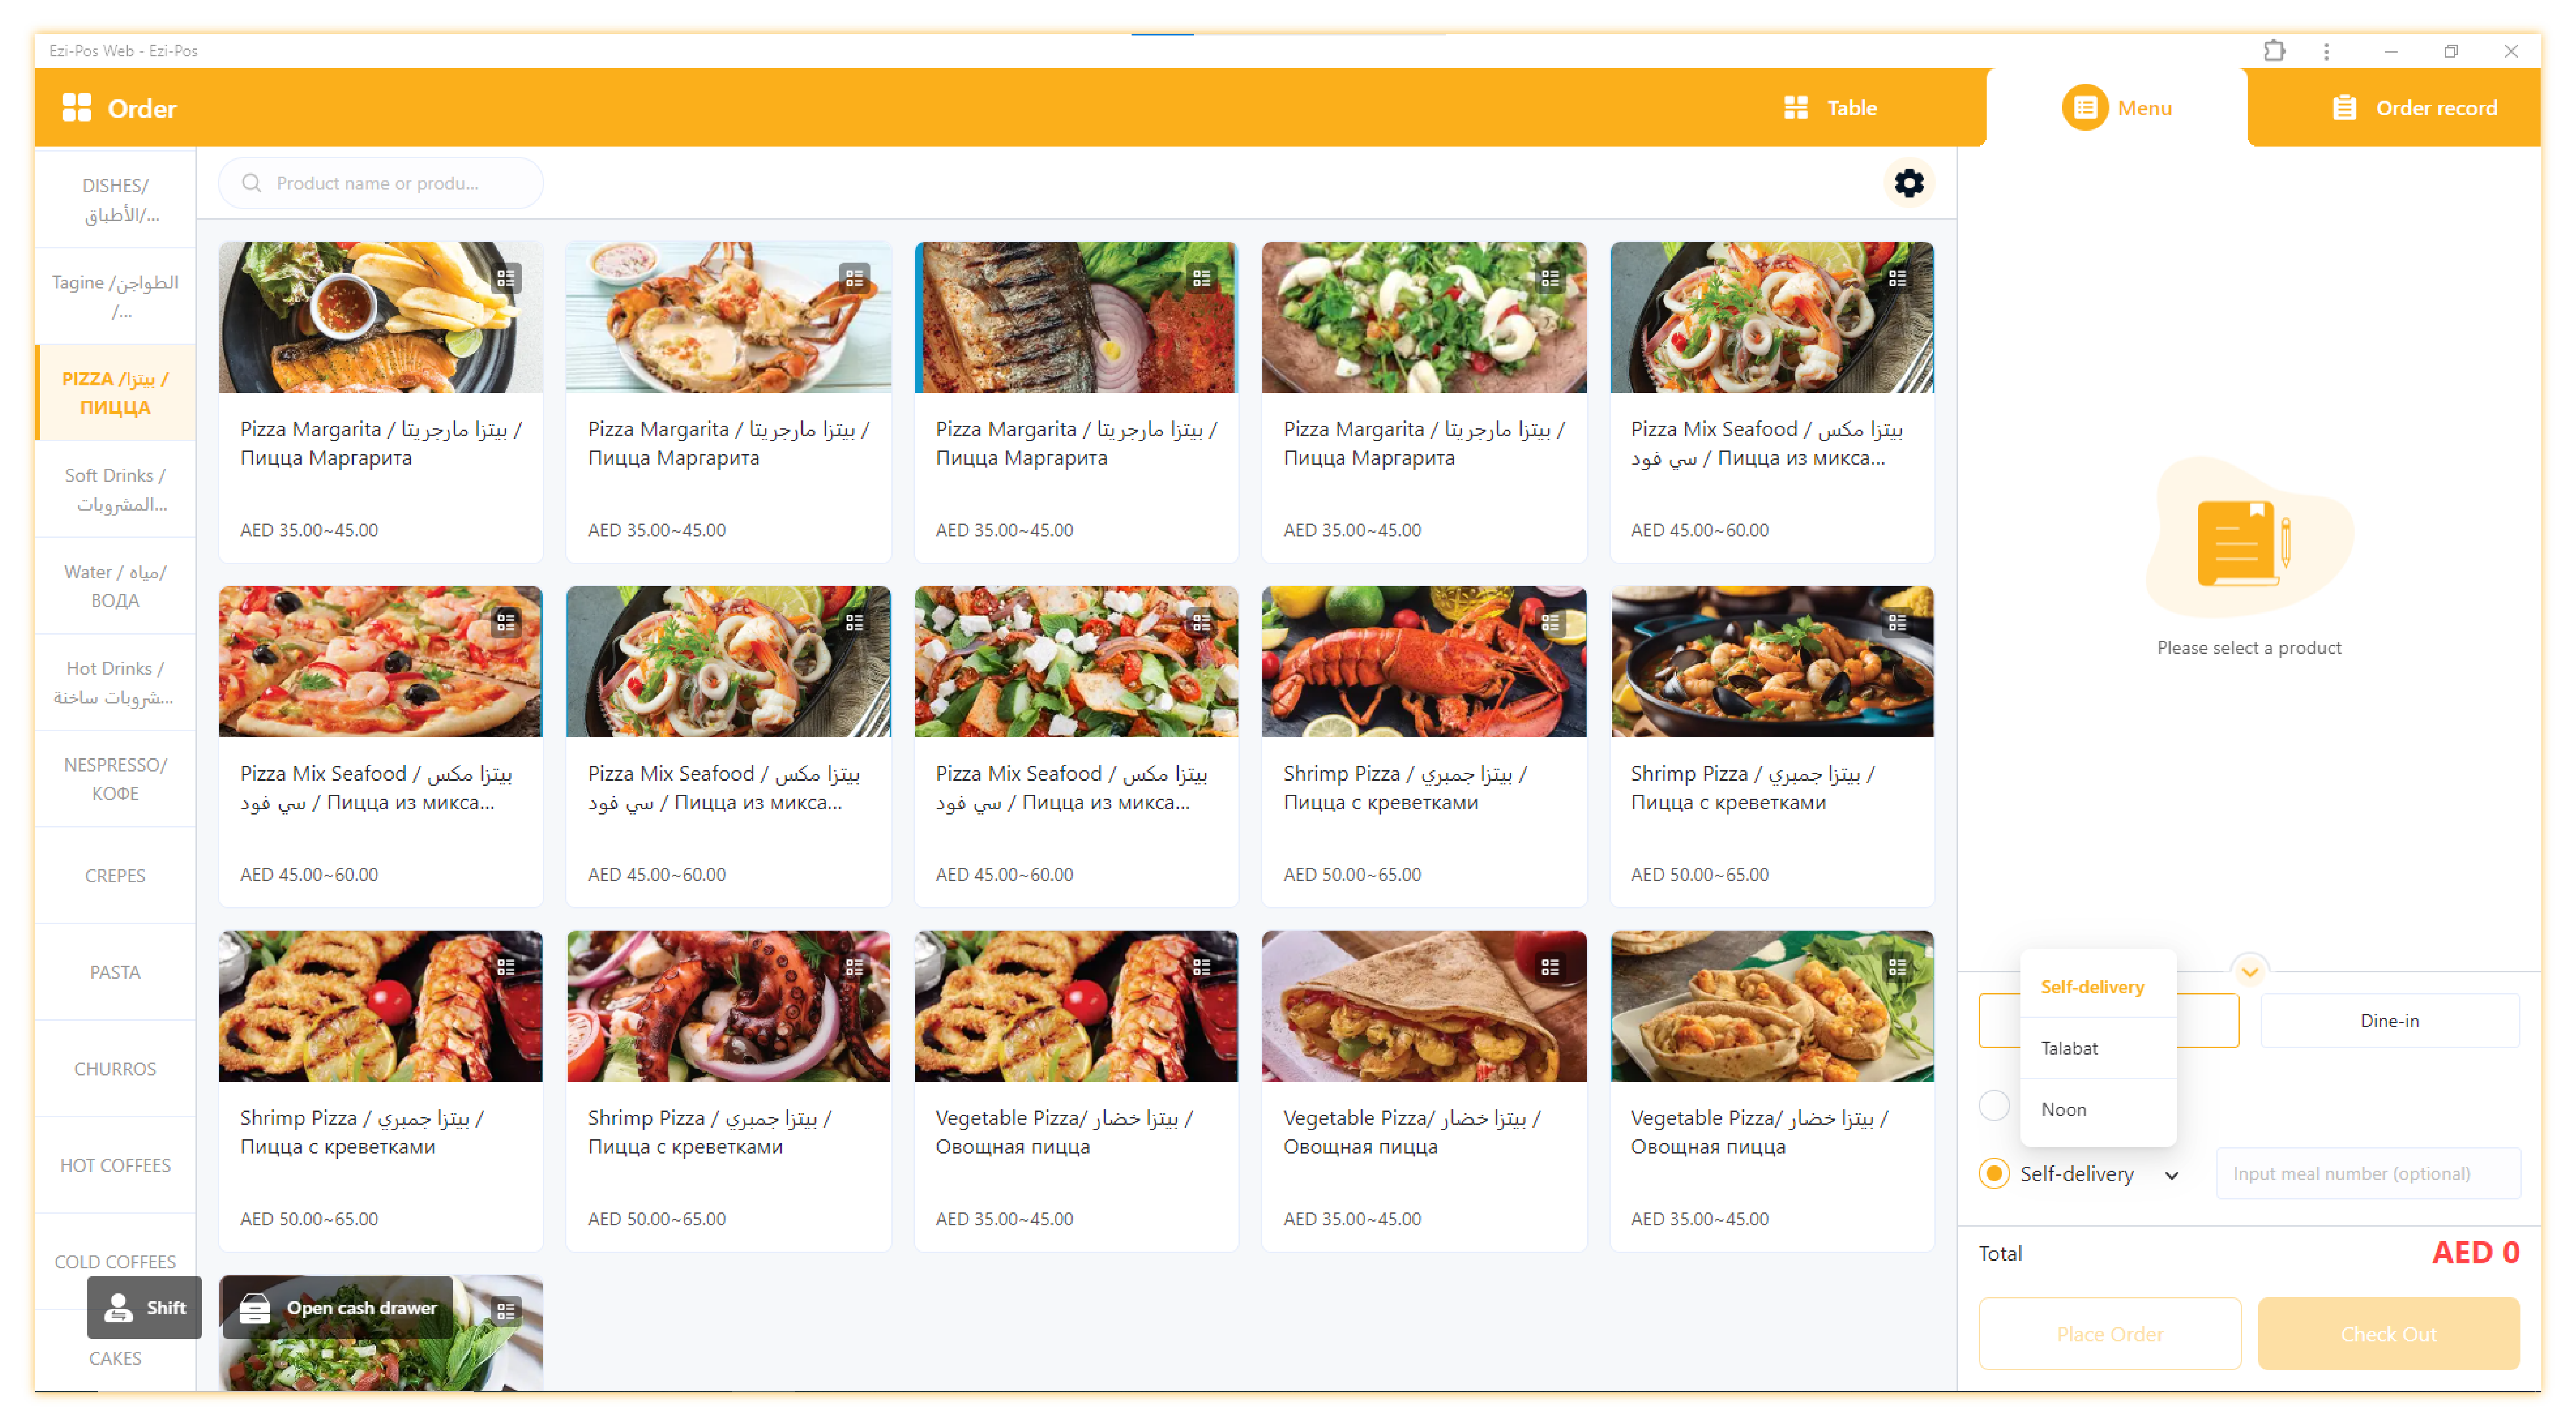Open the three-dot window menu
2576x1427 pixels.
click(2325, 51)
